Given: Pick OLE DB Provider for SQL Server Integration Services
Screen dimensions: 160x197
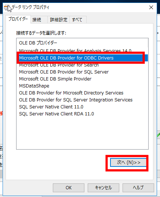Looking at the screenshot, I should click(x=76, y=100).
